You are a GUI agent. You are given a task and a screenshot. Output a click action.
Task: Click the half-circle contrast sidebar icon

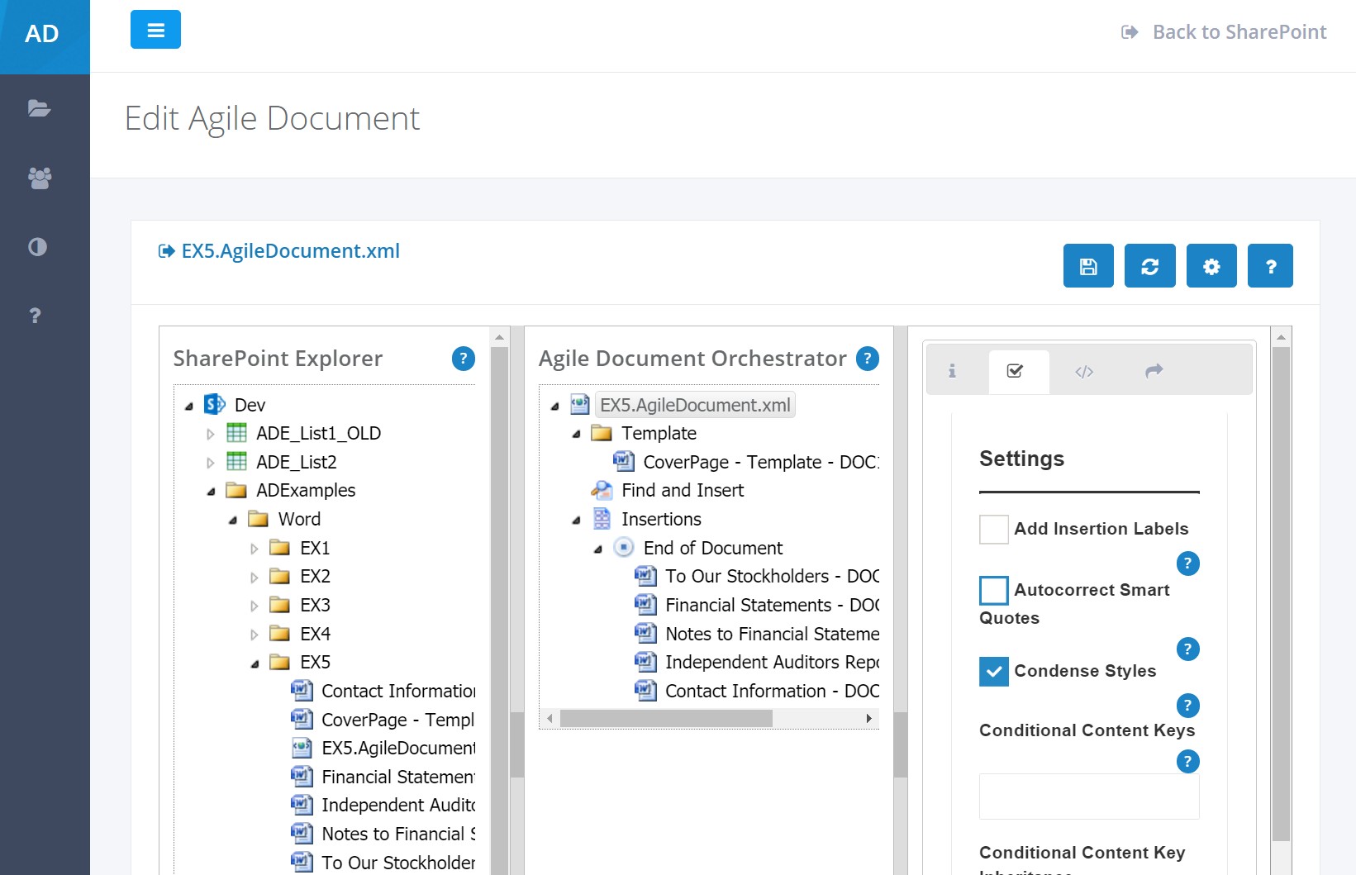[37, 246]
